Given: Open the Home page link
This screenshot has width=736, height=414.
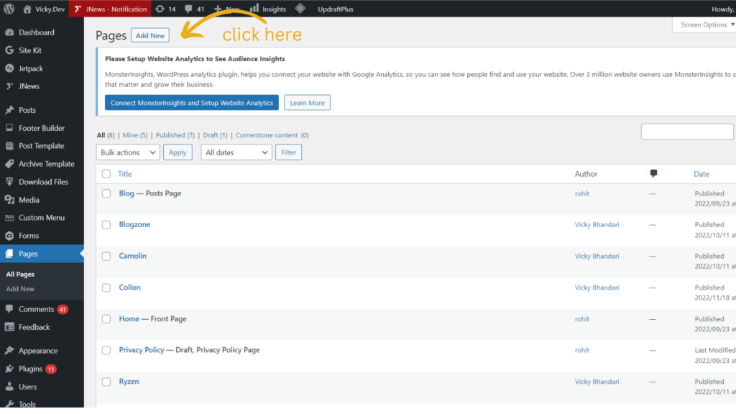Looking at the screenshot, I should click(x=129, y=318).
